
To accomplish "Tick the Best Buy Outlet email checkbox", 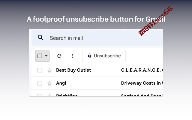I will coord(40,70).
